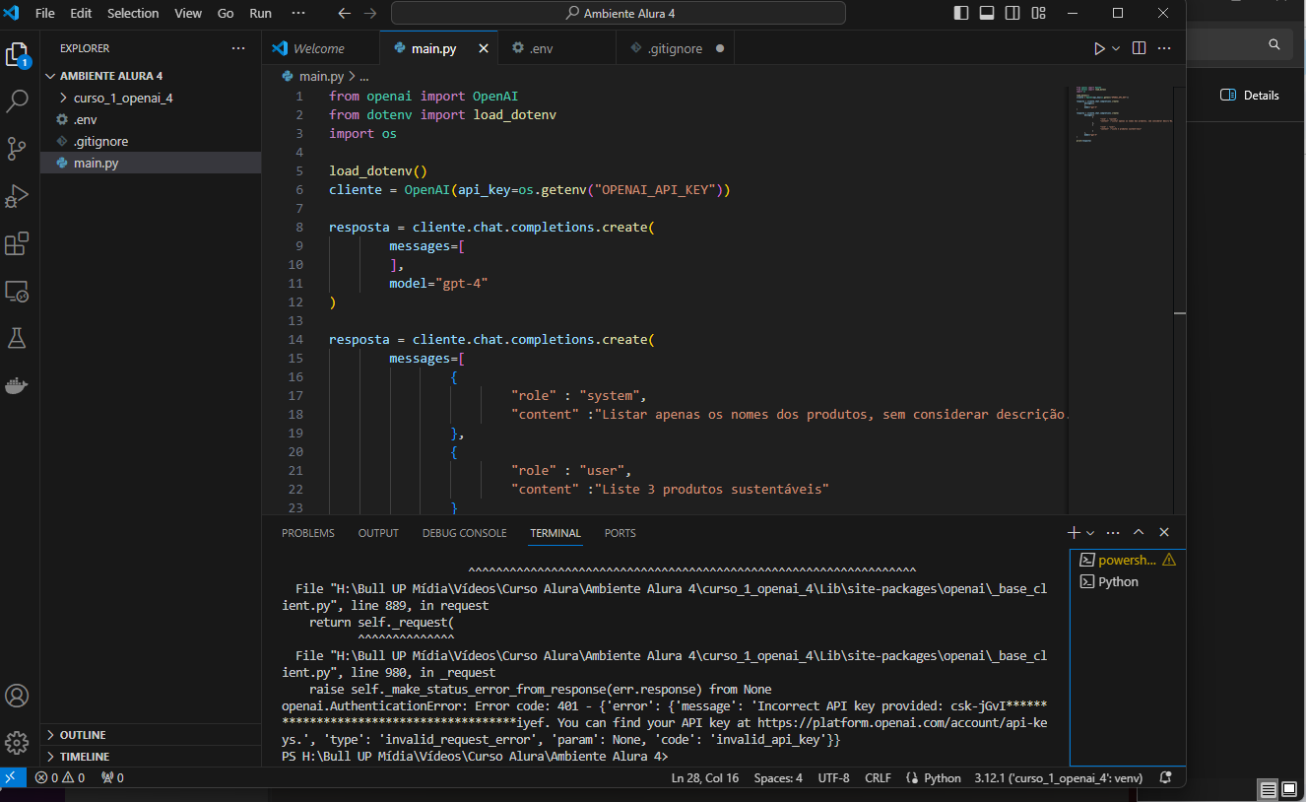Screen dimensions: 1306x802
Task: Switch to the .gitignore editor tab
Action: click(675, 48)
